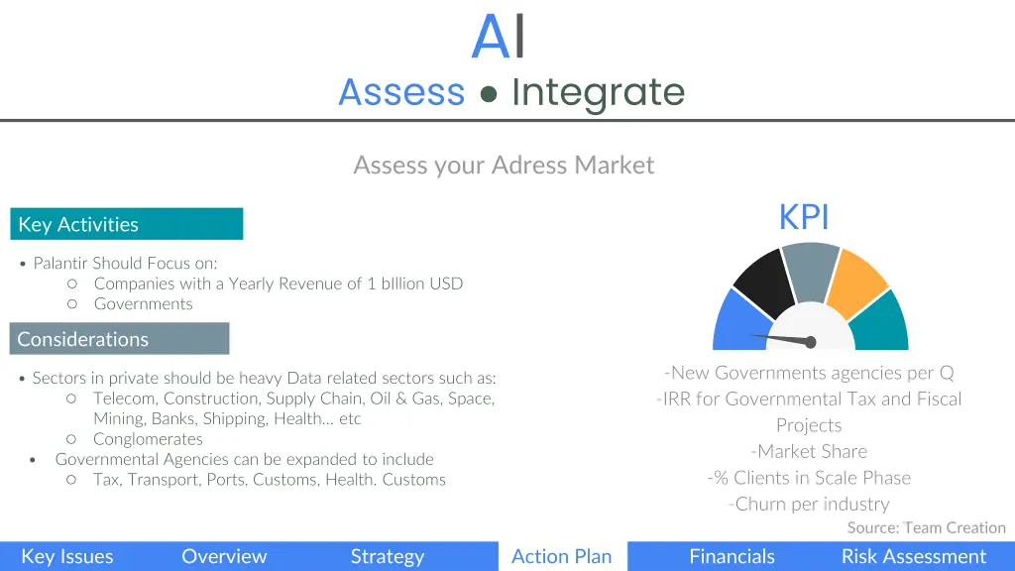This screenshot has height=571, width=1015.
Task: Switch to the Overview tab
Action: coord(224,556)
